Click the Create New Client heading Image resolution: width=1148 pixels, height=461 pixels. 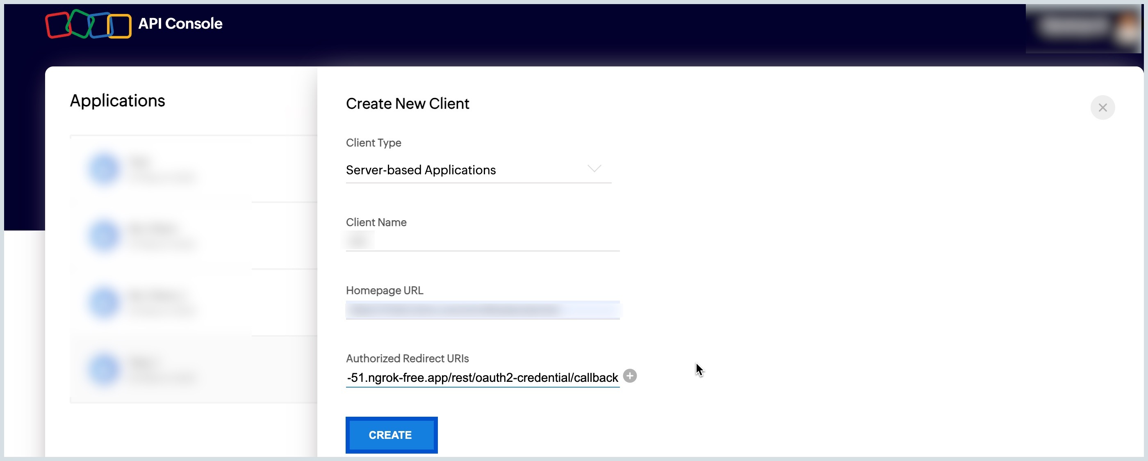(x=407, y=104)
